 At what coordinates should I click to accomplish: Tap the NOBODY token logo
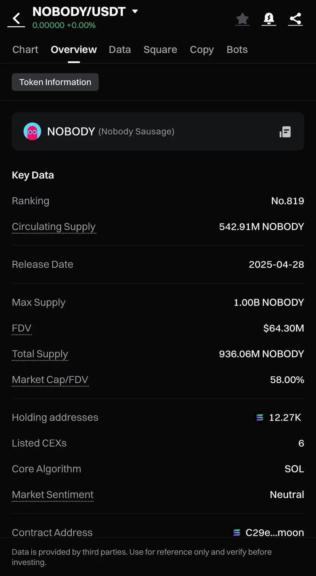click(32, 131)
